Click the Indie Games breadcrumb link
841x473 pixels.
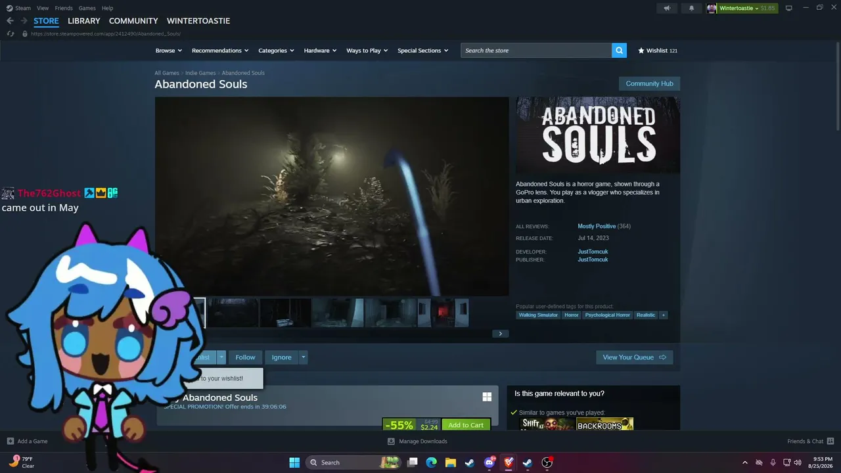[200, 73]
